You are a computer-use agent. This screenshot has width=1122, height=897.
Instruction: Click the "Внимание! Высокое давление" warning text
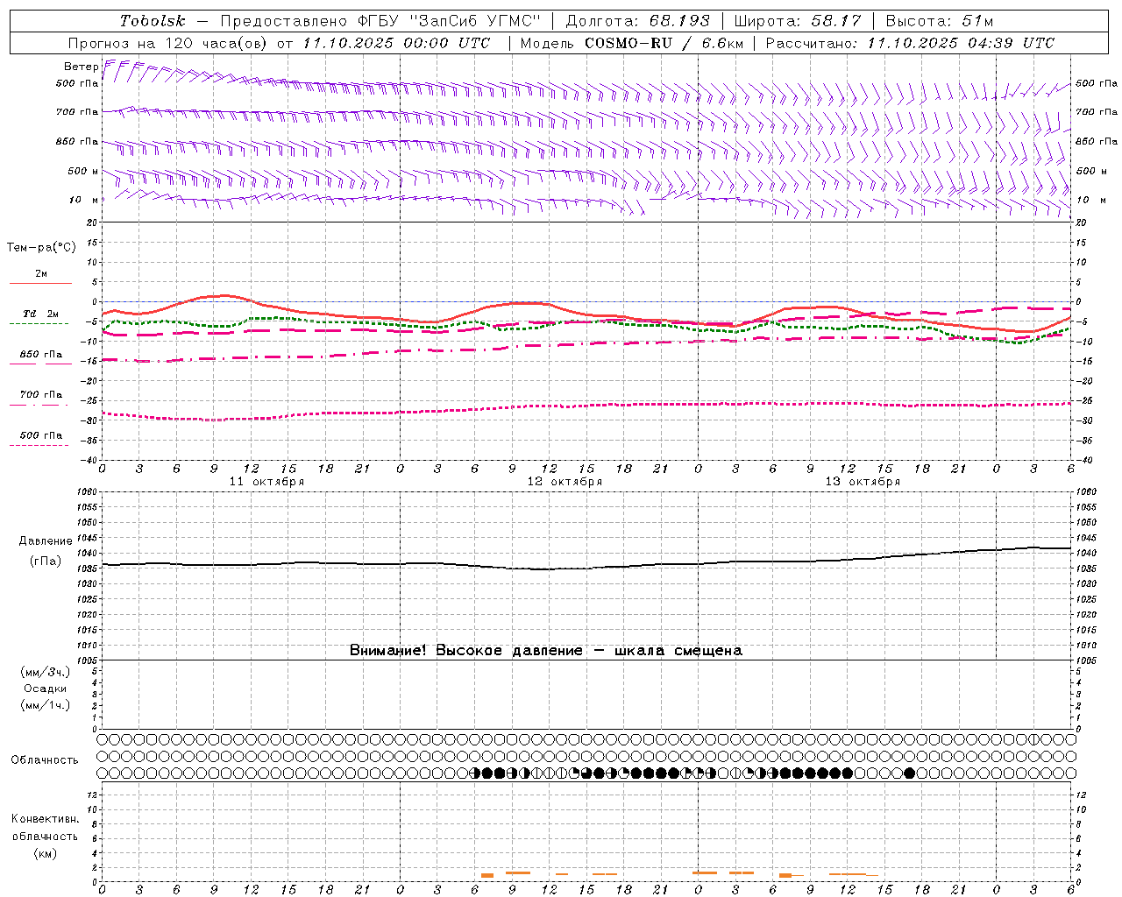pos(466,651)
